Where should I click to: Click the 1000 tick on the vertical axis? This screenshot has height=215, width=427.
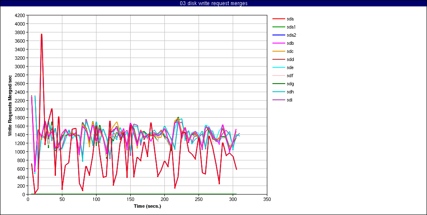point(20,152)
